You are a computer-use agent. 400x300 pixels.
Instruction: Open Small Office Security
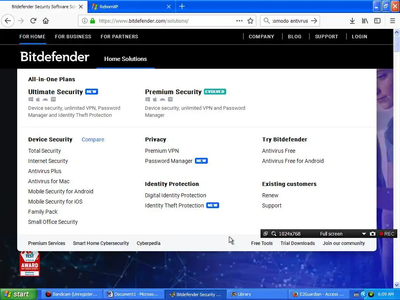[53, 222]
